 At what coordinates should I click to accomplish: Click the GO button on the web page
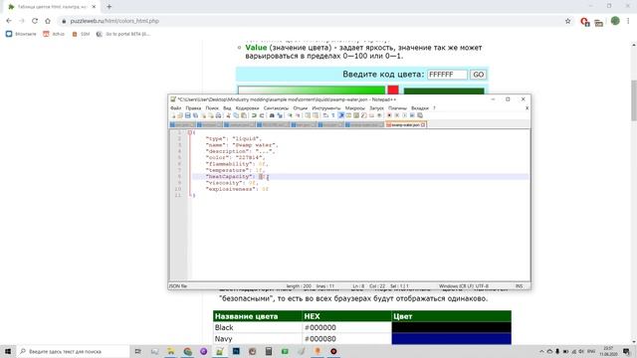[478, 75]
